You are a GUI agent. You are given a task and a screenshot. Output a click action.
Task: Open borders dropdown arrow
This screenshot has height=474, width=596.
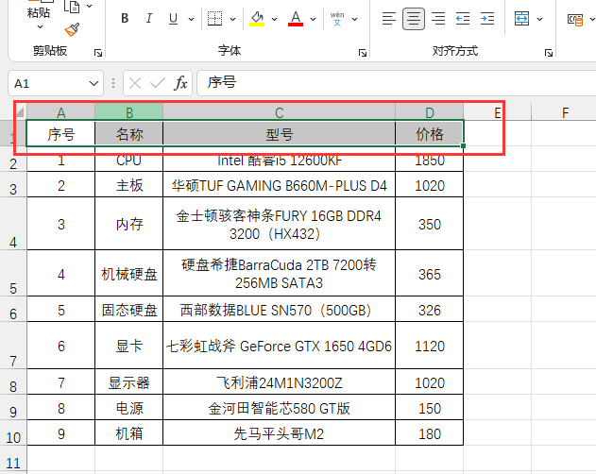pyautogui.click(x=232, y=19)
